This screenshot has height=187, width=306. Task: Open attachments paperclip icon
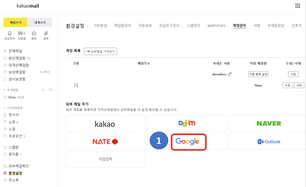click(x=46, y=33)
